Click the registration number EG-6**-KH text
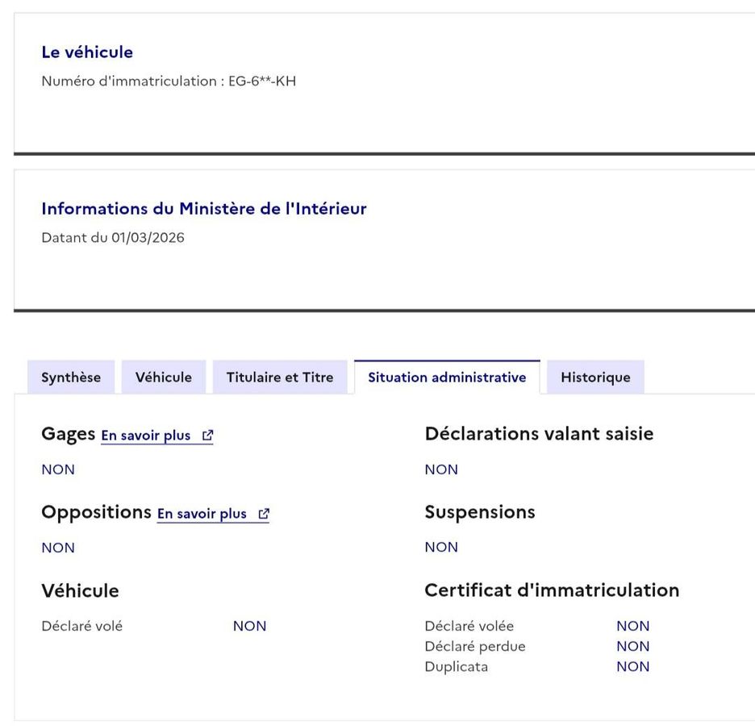The image size is (755, 726). coord(262,81)
